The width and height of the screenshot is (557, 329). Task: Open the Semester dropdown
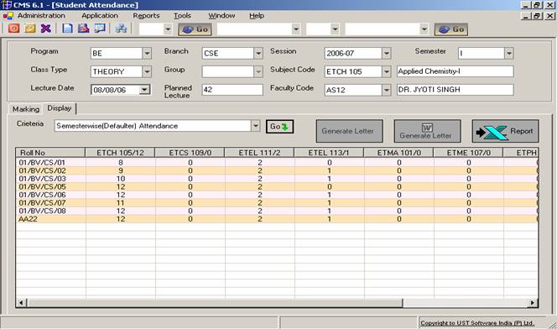(x=509, y=53)
